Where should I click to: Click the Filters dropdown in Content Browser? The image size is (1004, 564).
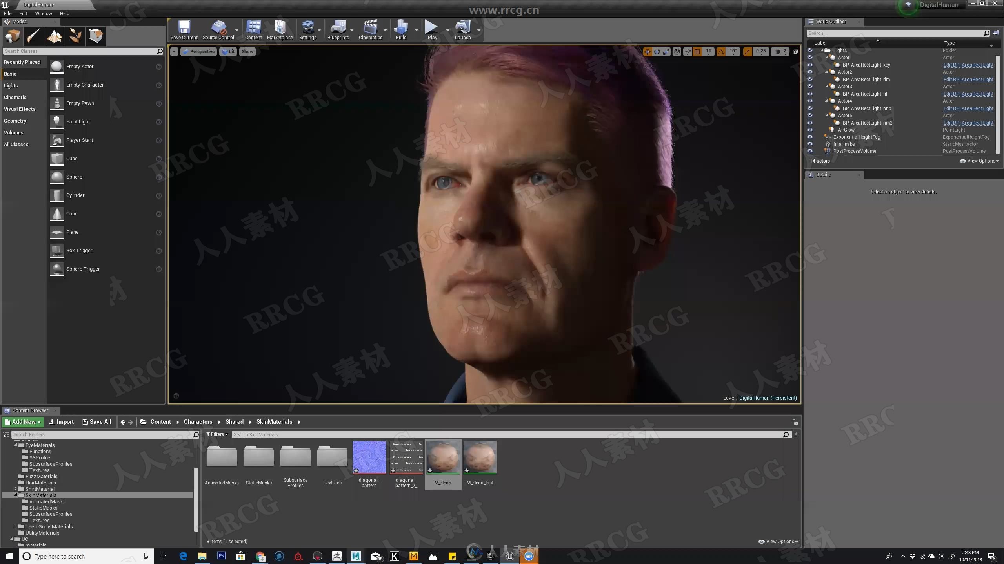(x=216, y=434)
